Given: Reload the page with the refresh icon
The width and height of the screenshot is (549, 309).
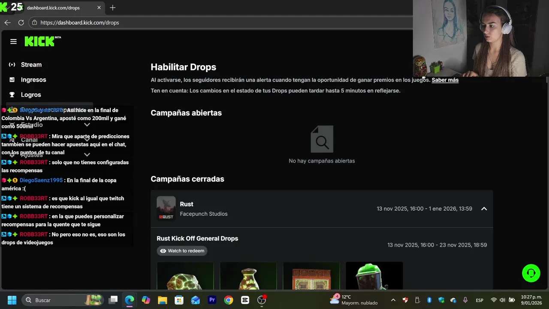Looking at the screenshot, I should tap(21, 22).
